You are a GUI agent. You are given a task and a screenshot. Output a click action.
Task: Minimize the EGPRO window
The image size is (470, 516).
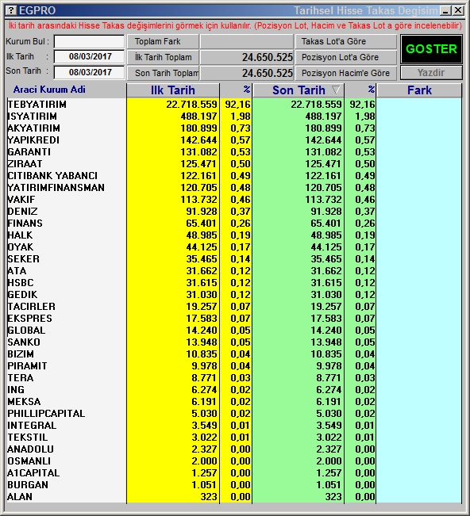click(x=446, y=11)
